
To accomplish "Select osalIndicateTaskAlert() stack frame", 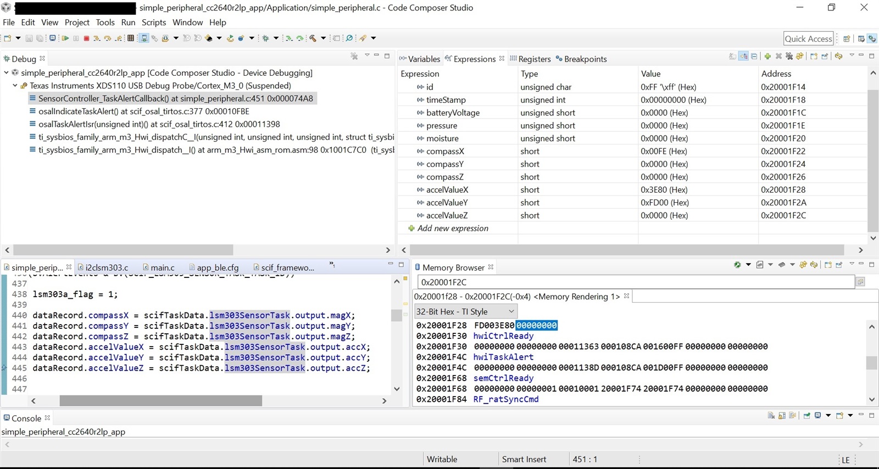I will point(144,111).
